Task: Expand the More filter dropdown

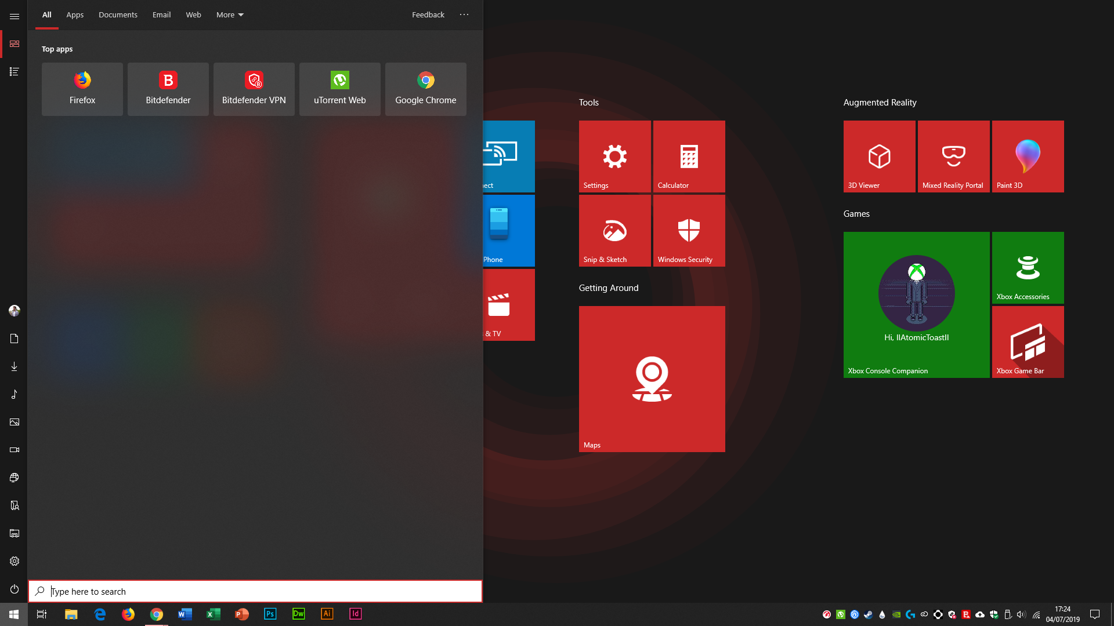Action: click(230, 14)
